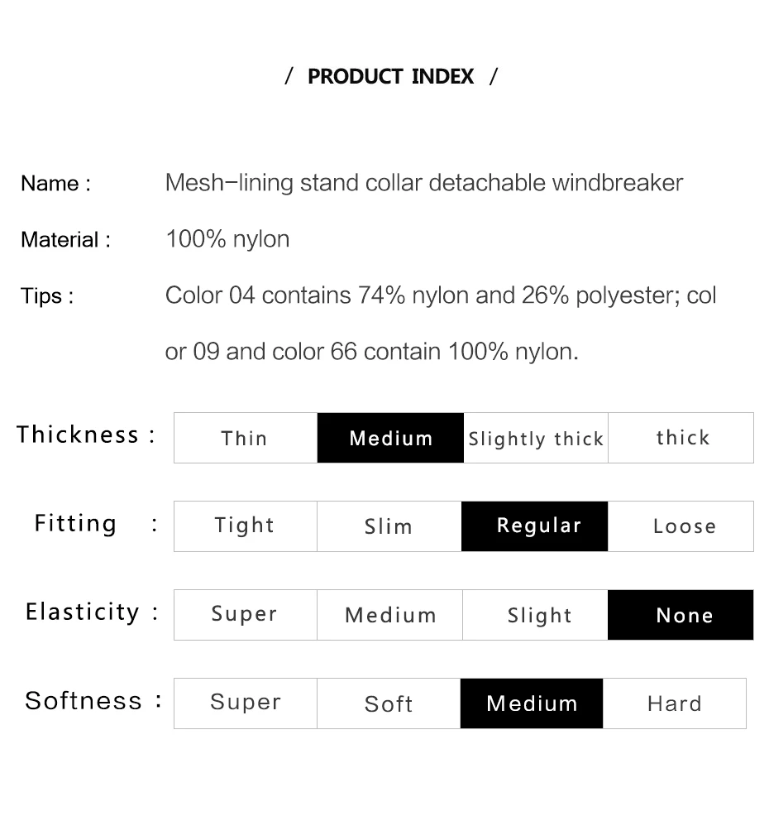
Task: Choose Slim fitting option
Action: [x=389, y=526]
